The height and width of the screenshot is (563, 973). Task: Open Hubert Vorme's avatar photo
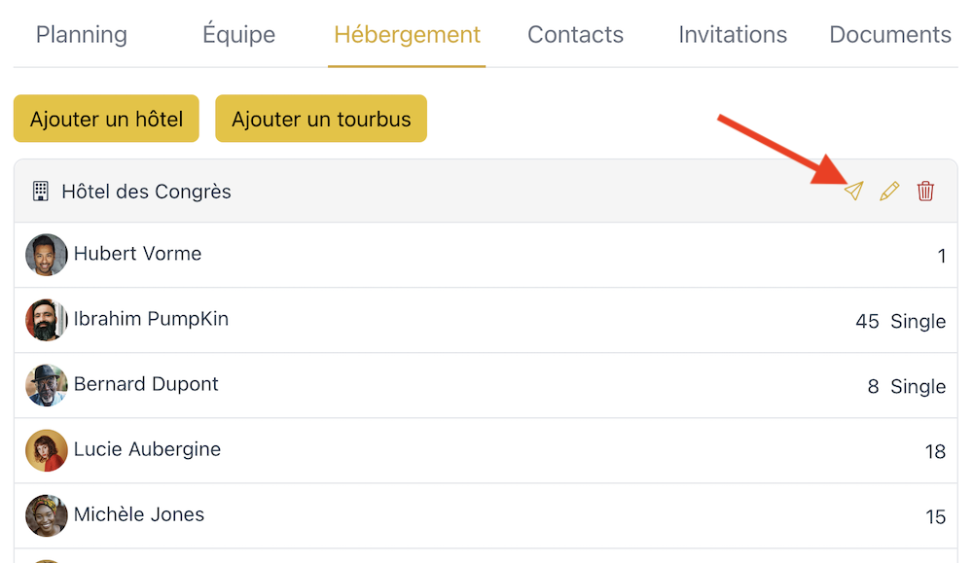(46, 254)
